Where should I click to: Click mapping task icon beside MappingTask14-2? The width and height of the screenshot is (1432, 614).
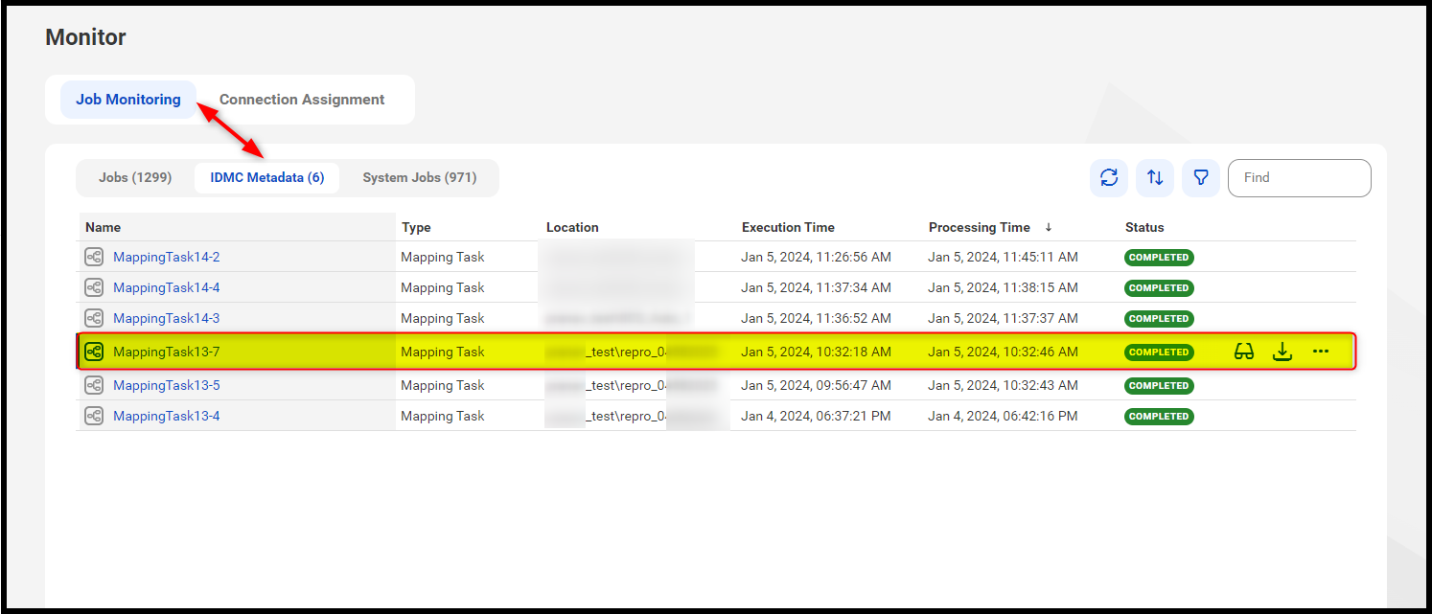point(94,257)
